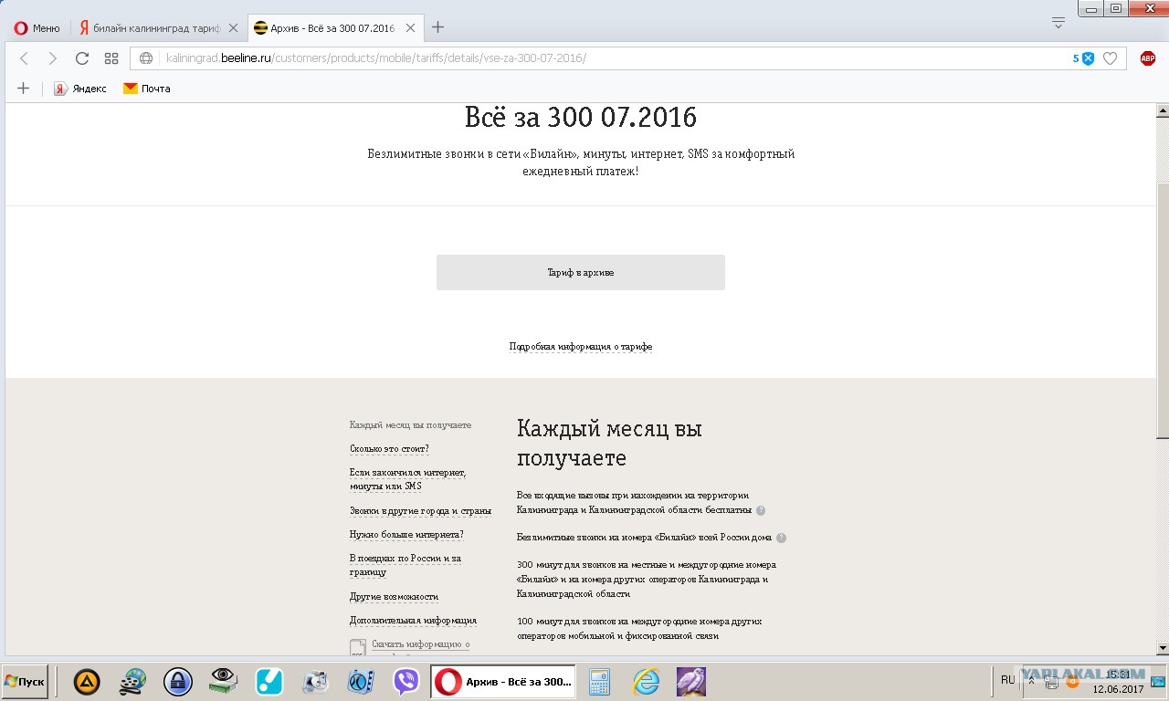Add a bookmark with the plus icon
1169x701 pixels.
click(x=24, y=89)
